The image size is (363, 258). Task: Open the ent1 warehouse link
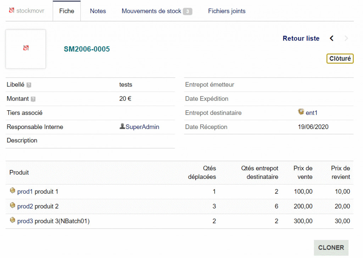pyautogui.click(x=312, y=113)
